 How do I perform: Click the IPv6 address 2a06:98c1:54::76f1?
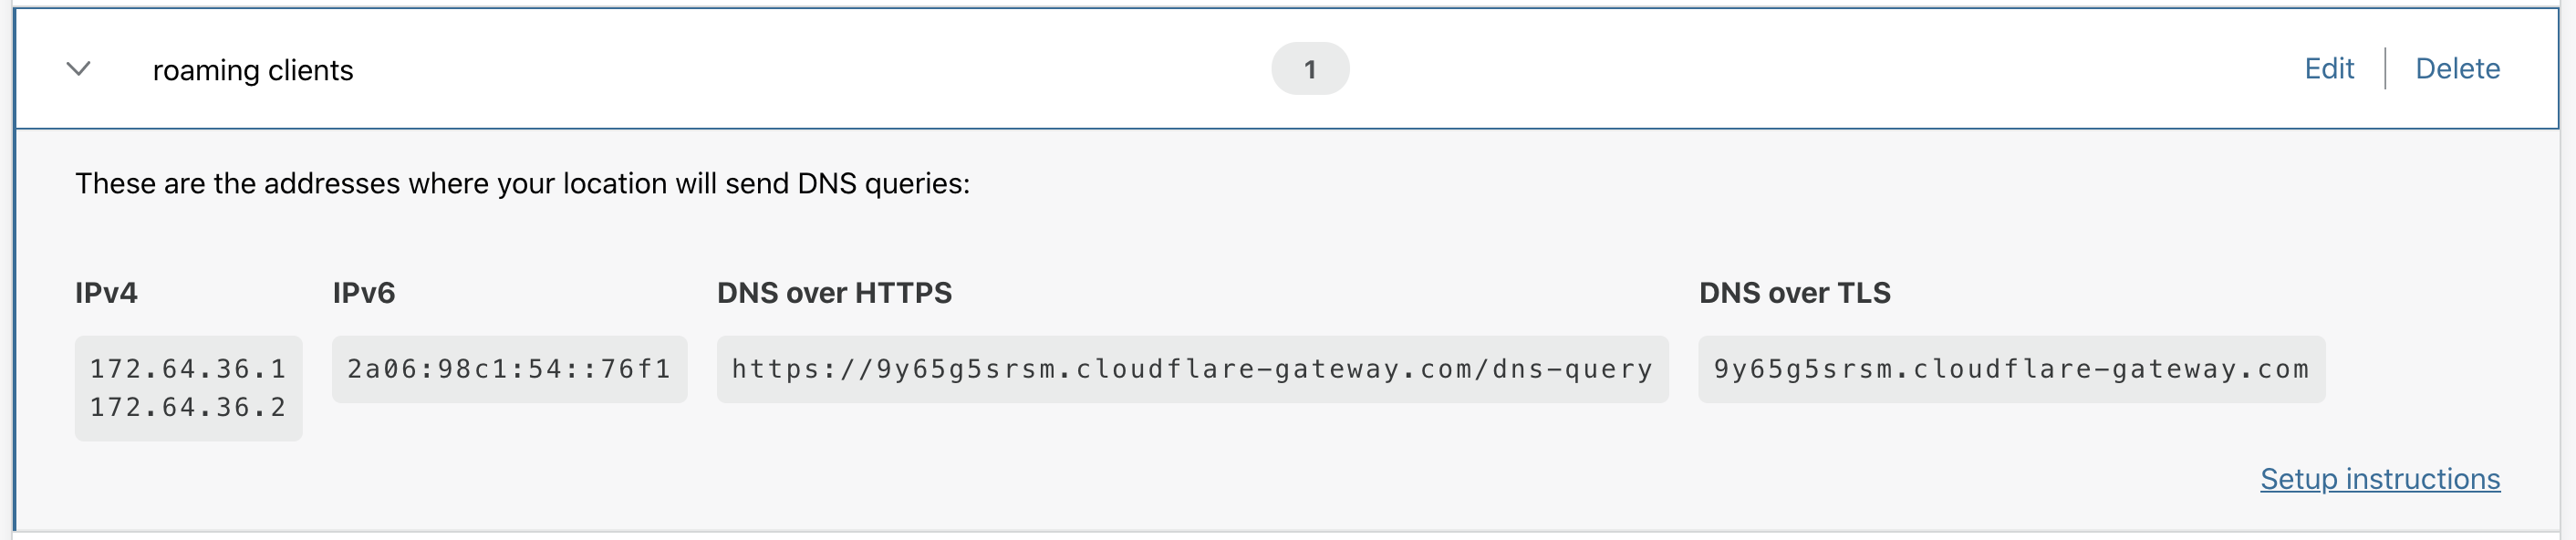coord(509,369)
